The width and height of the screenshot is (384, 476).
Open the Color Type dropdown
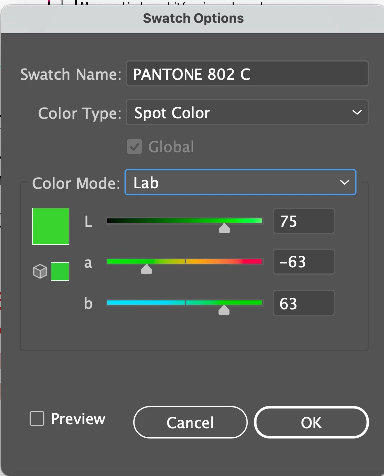247,112
